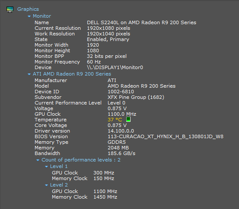239x209 pixels.
Task: Collapse the Level 2 arrow
Action: pos(47,185)
